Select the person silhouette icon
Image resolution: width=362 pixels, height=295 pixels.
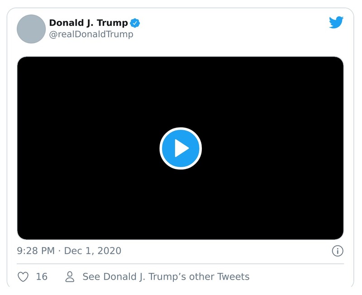69,276
